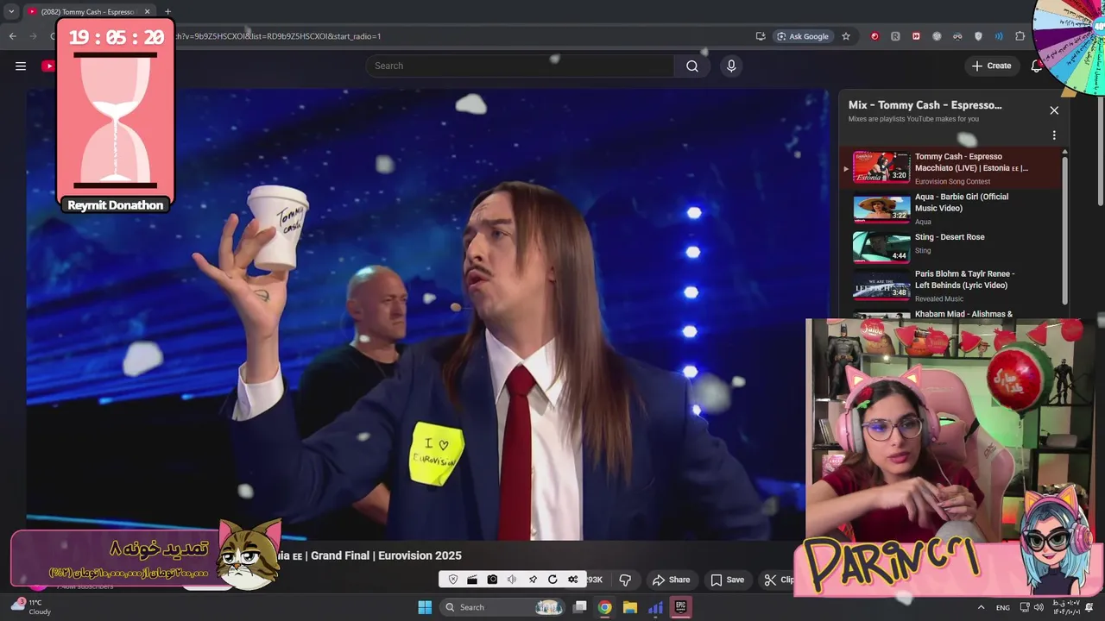Switch to Chrome on the taskbar
The image size is (1105, 621).
[605, 607]
